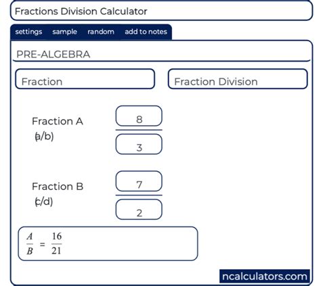Open the settings tab
The image size is (321, 286).
(x=28, y=32)
